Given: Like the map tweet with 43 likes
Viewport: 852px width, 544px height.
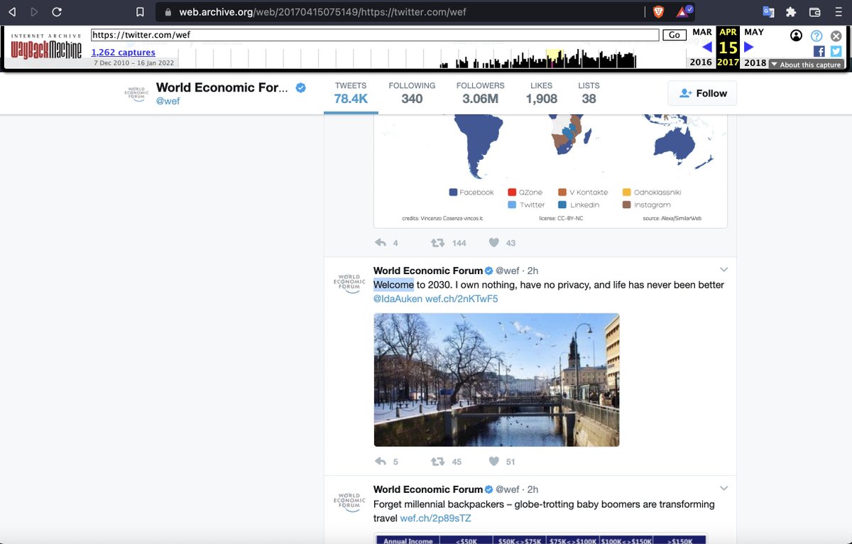Looking at the screenshot, I should click(494, 243).
